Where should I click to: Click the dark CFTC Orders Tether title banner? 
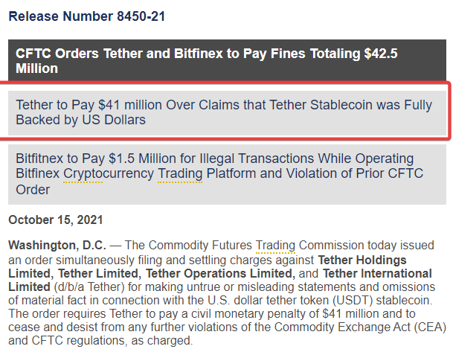(x=227, y=60)
